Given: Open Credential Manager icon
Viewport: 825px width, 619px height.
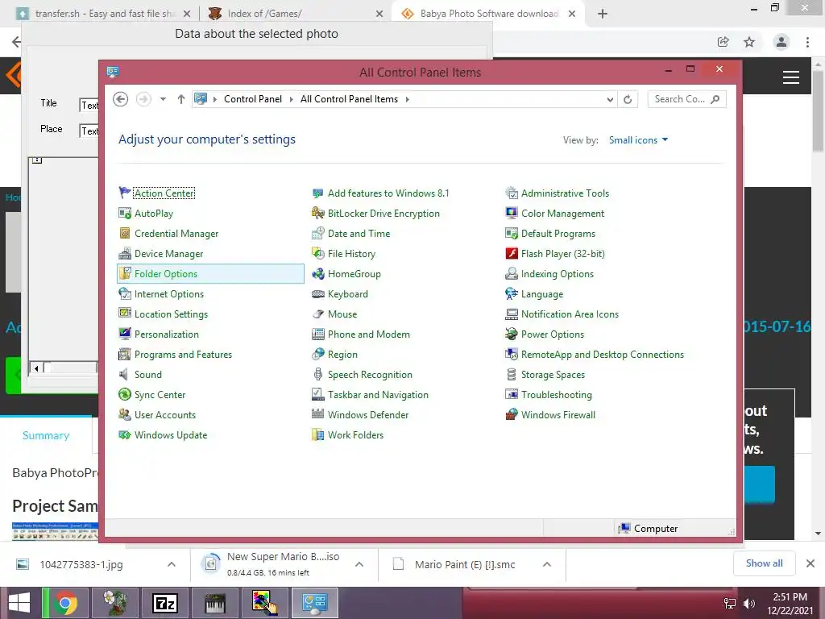Looking at the screenshot, I should coord(125,233).
